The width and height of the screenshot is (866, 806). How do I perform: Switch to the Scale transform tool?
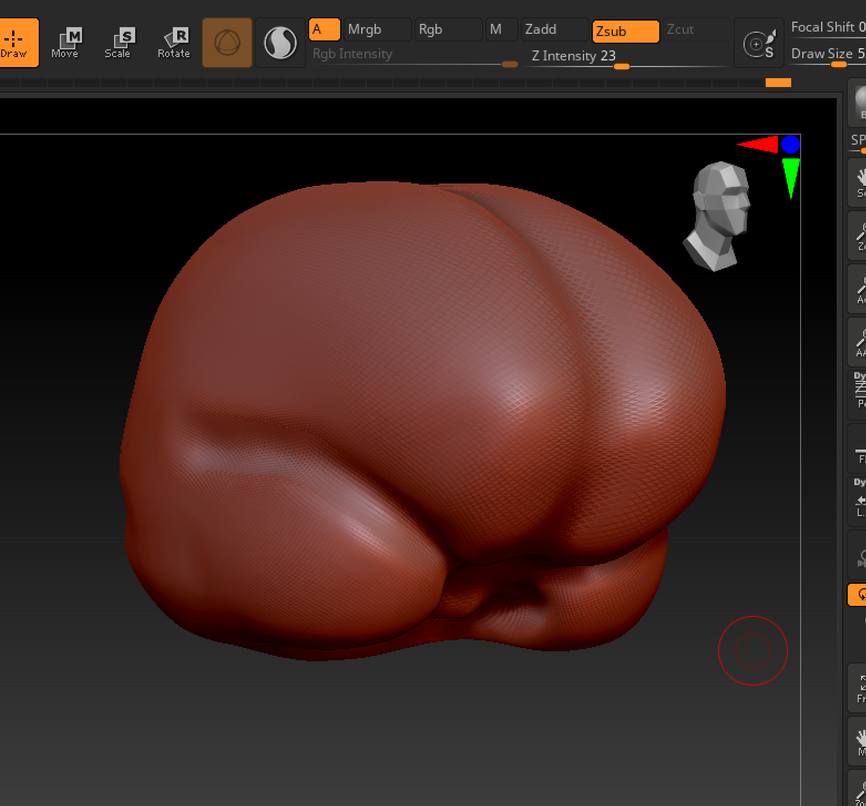(x=119, y=43)
